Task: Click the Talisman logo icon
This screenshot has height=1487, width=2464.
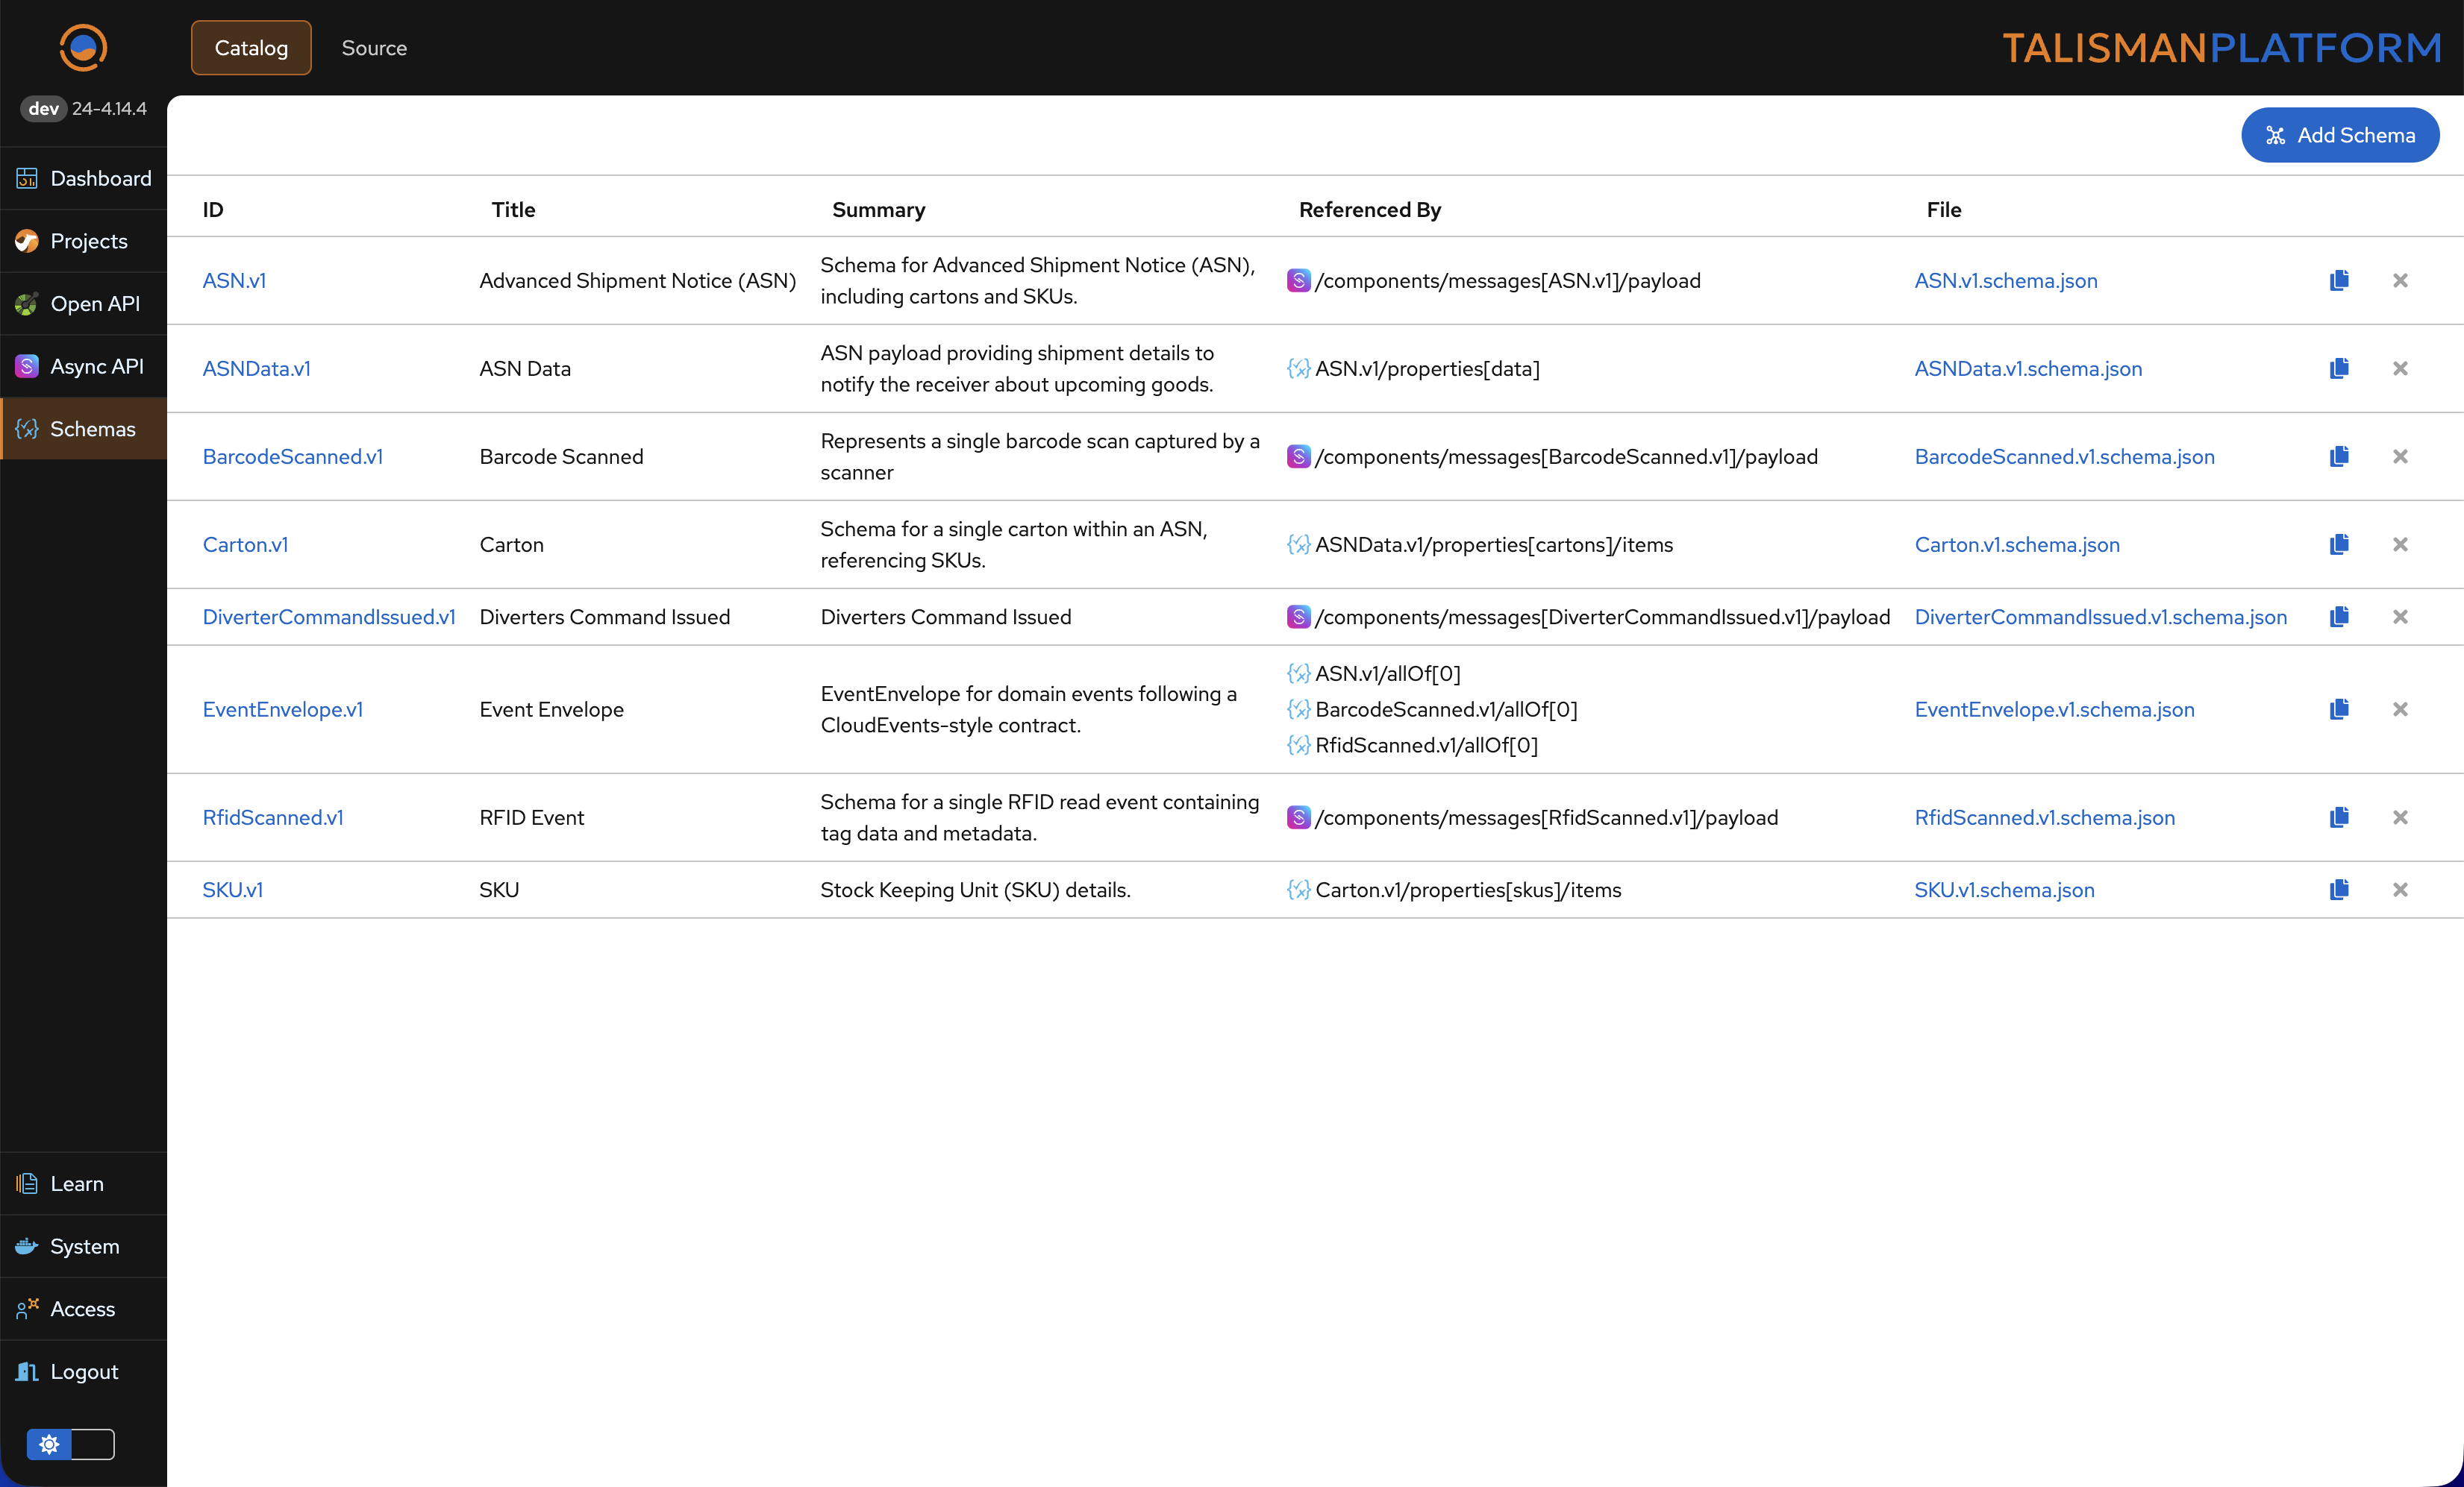Action: click(x=83, y=47)
